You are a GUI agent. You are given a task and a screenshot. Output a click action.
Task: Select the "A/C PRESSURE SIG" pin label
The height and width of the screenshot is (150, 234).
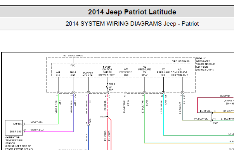pyautogui.click(x=163, y=72)
